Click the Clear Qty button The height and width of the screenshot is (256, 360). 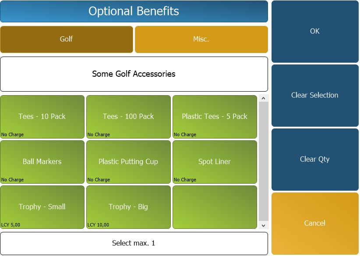(315, 160)
